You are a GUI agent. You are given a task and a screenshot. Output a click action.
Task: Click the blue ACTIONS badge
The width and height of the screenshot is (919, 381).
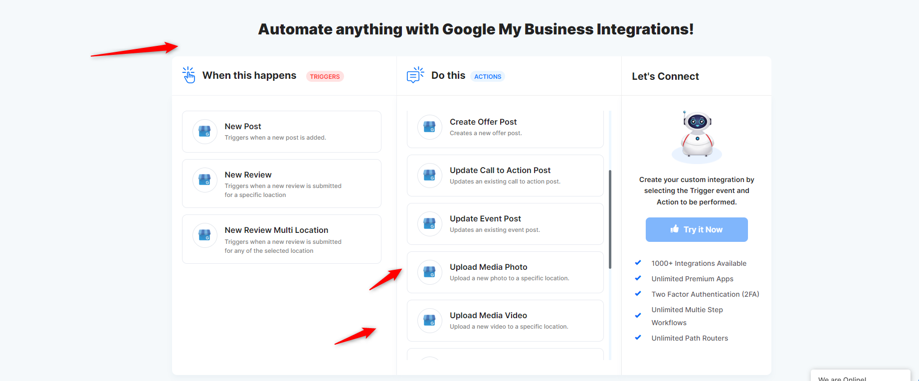[x=487, y=77]
